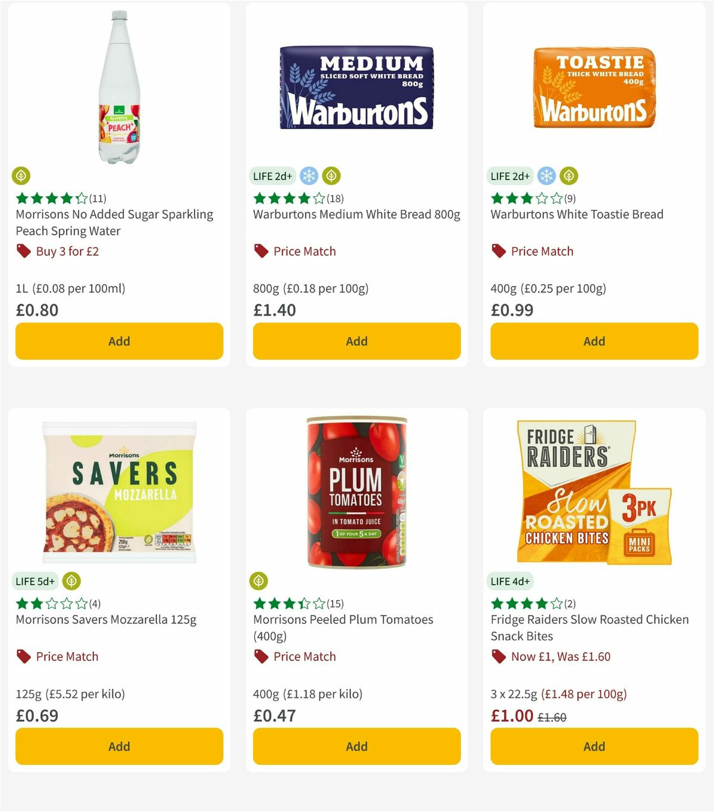The image size is (714, 812).
Task: Click the leaf icon above Peeled Plum Tomatoes rating
Action: point(260,581)
